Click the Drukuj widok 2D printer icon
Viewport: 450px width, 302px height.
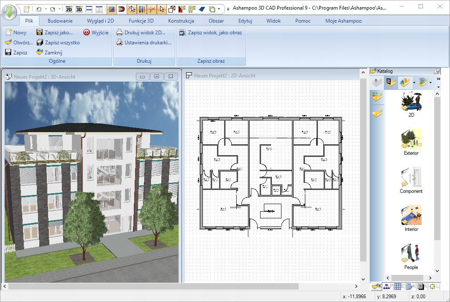[120, 32]
